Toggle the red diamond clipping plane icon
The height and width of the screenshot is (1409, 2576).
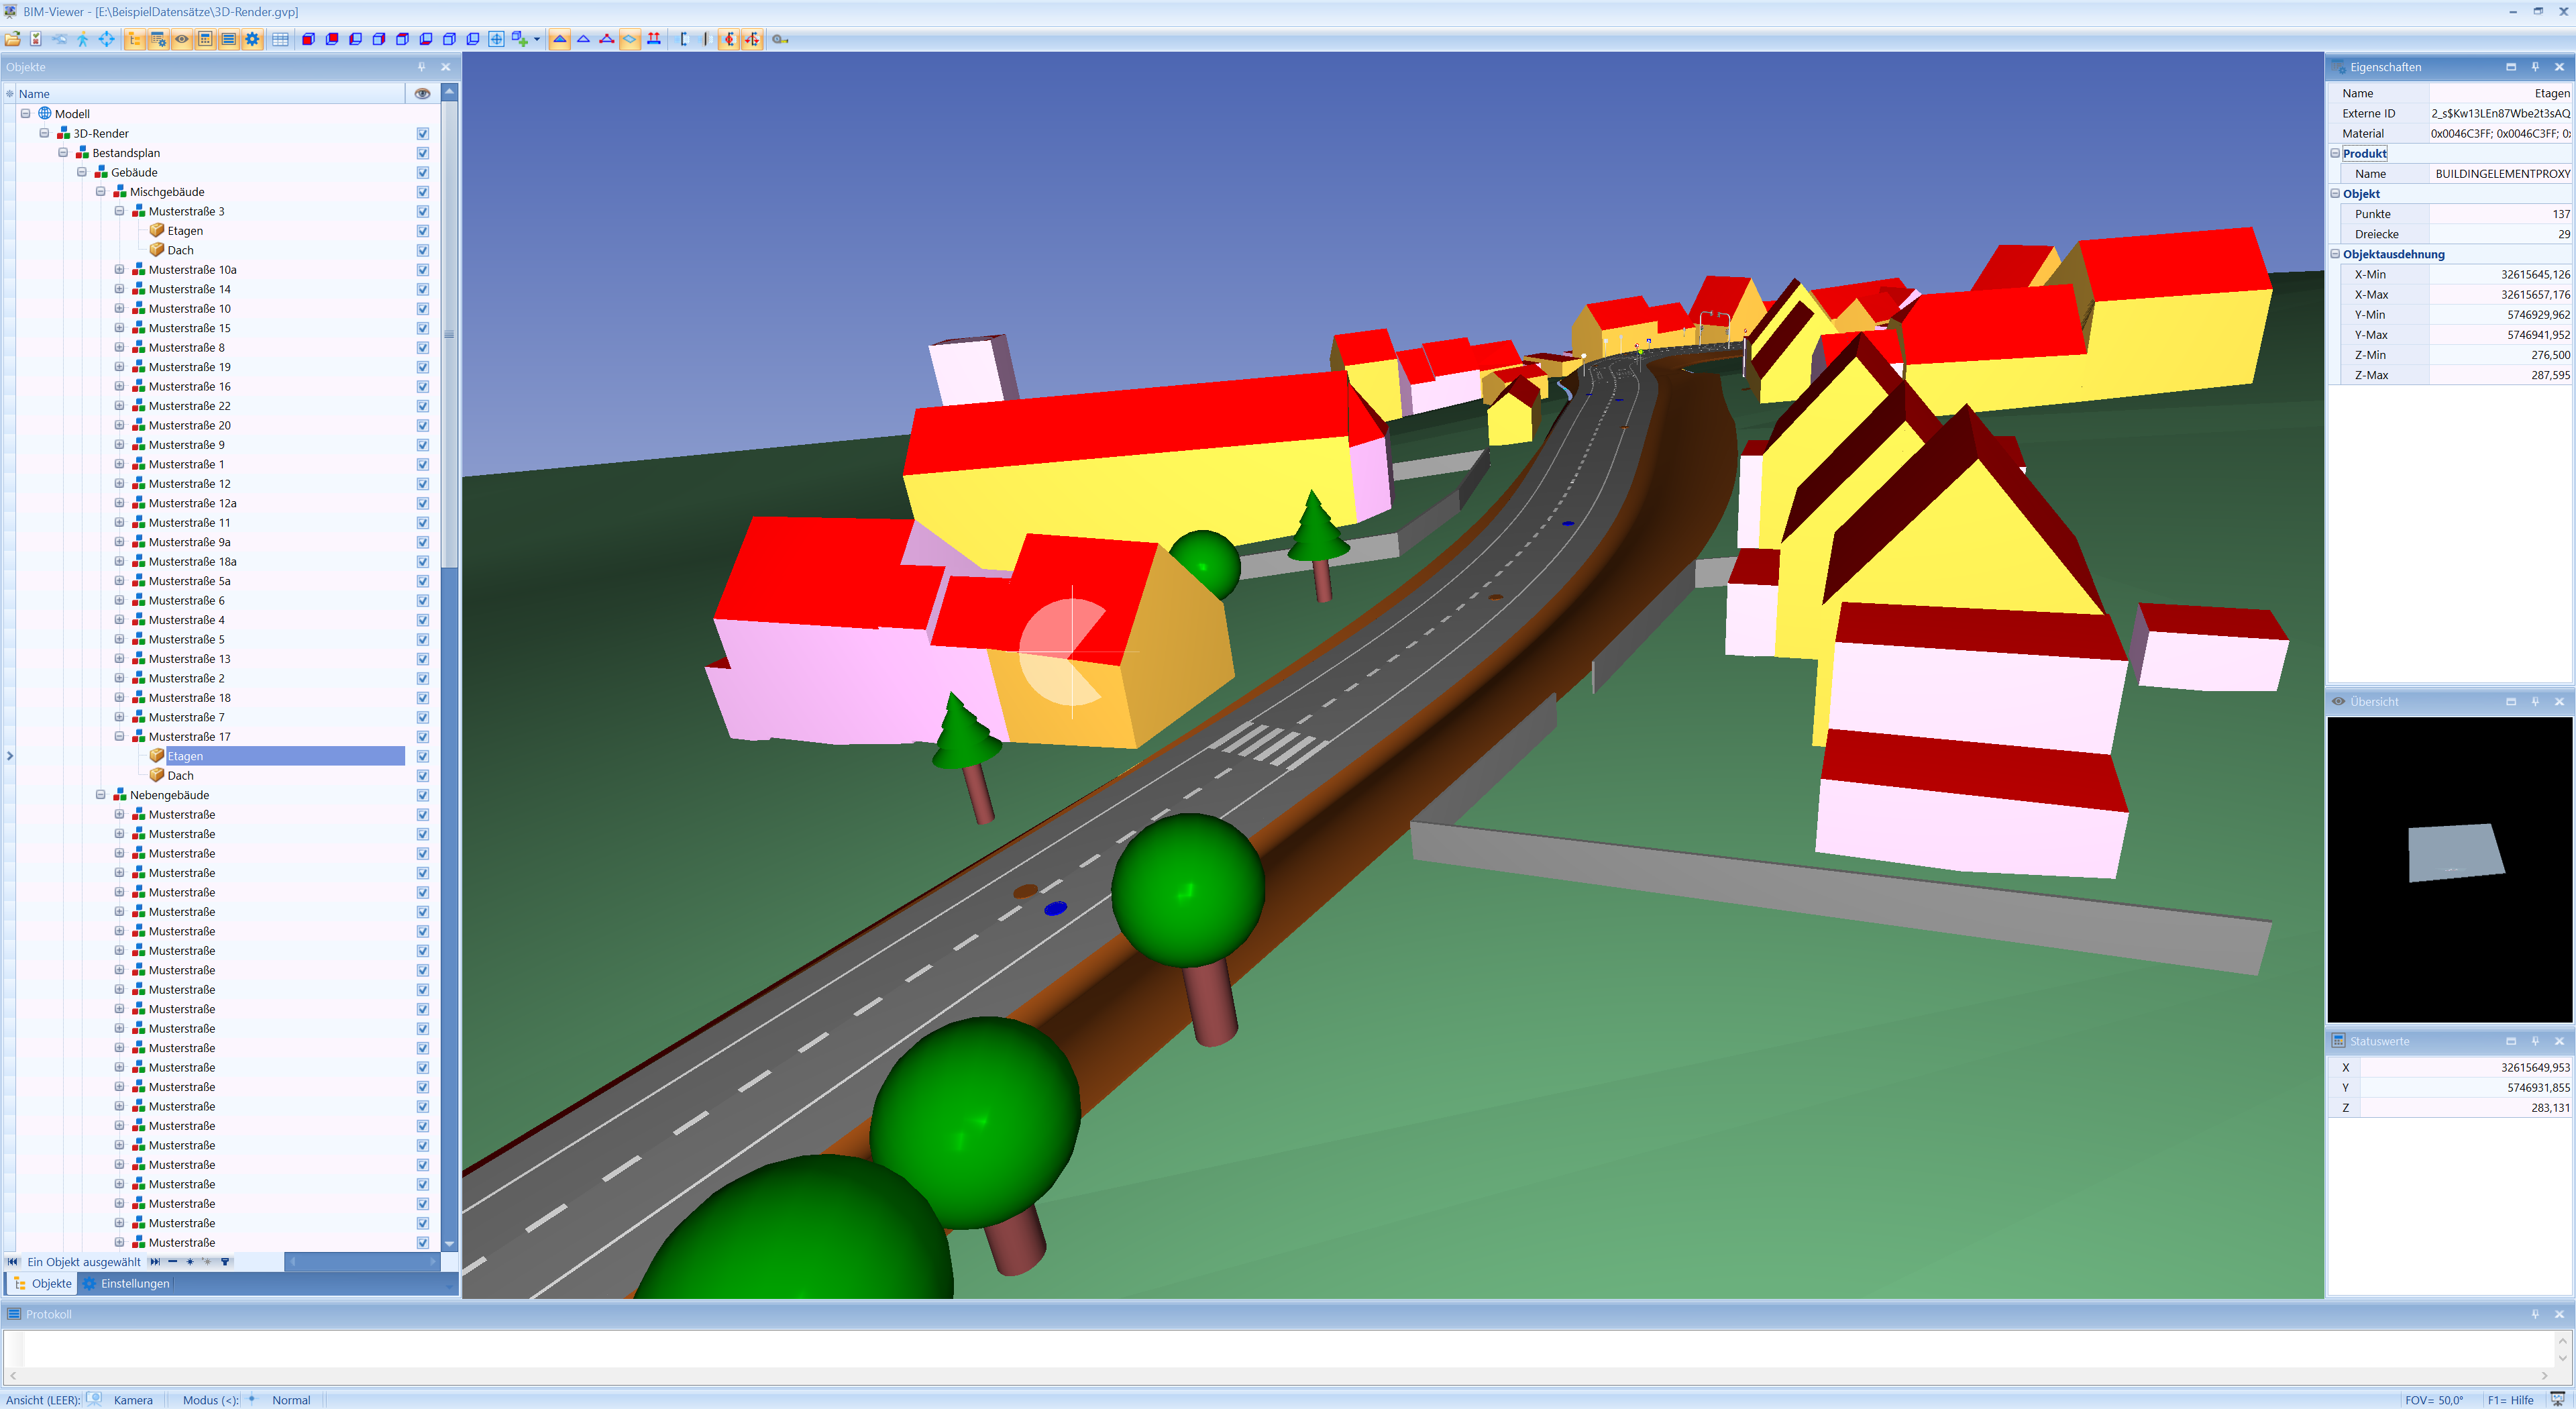pyautogui.click(x=729, y=39)
